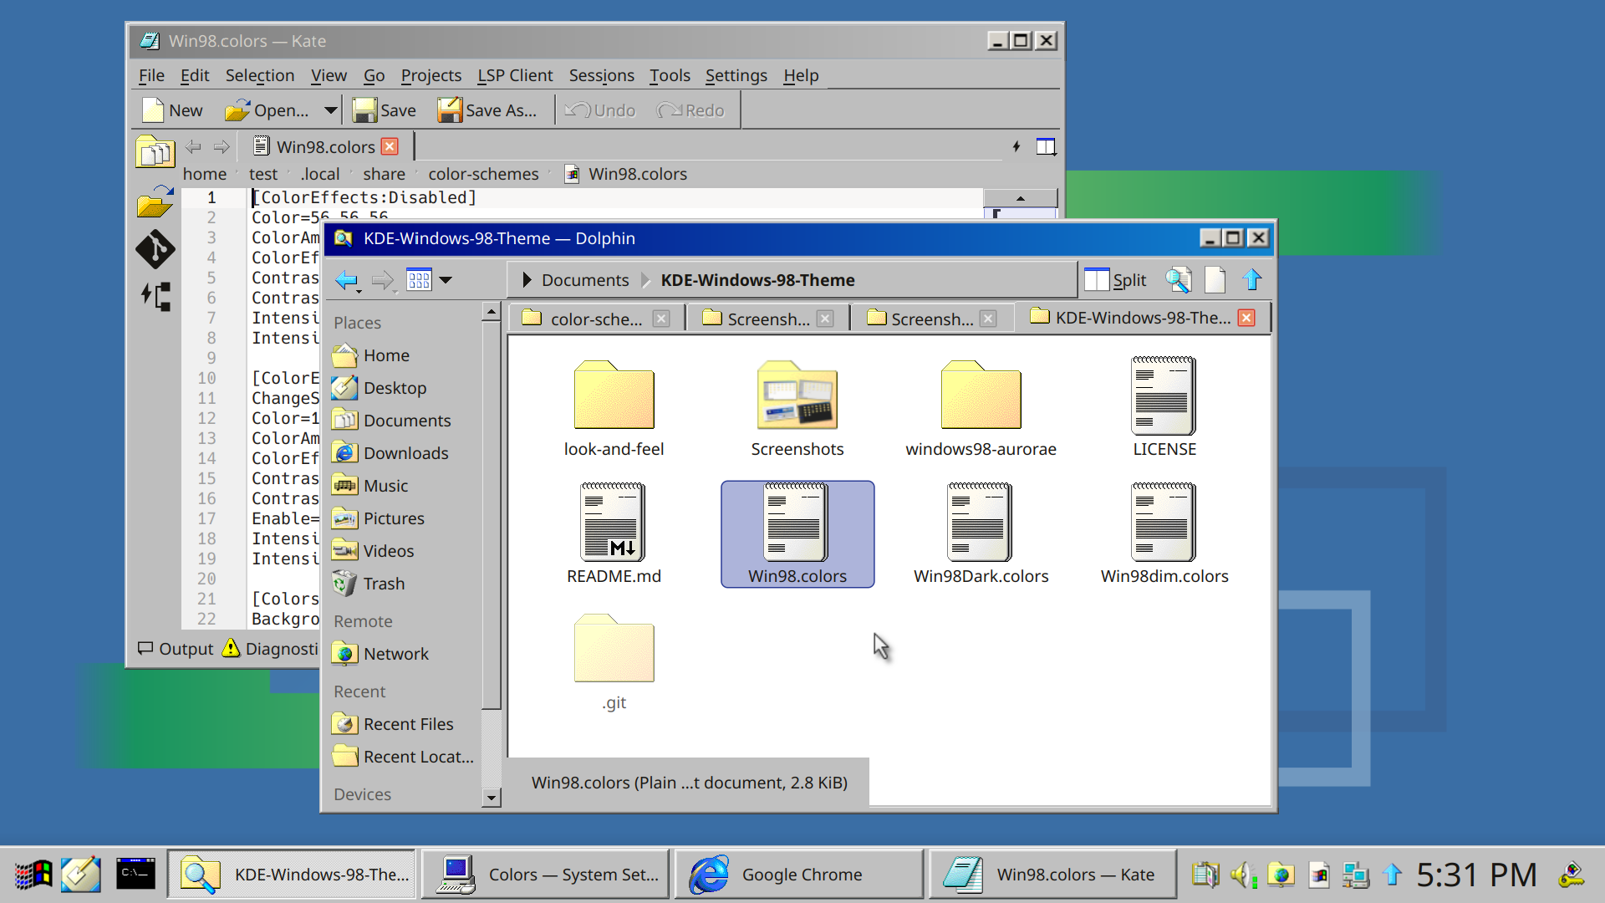Open the Tools menu in Kate
The image size is (1605, 903).
[x=670, y=75]
